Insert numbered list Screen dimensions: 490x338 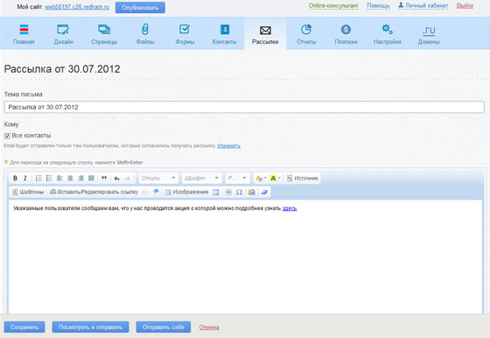(38, 179)
